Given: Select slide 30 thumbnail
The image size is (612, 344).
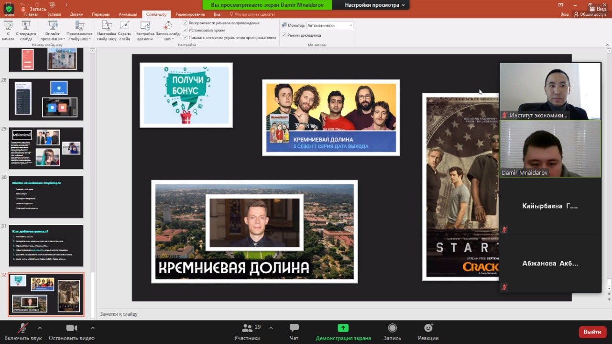Looking at the screenshot, I should pos(46,197).
